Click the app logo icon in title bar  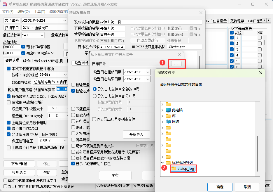click(5, 4)
